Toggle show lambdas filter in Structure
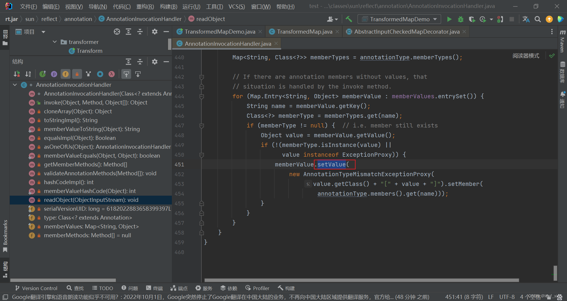This screenshot has width=567, height=301. 112,74
